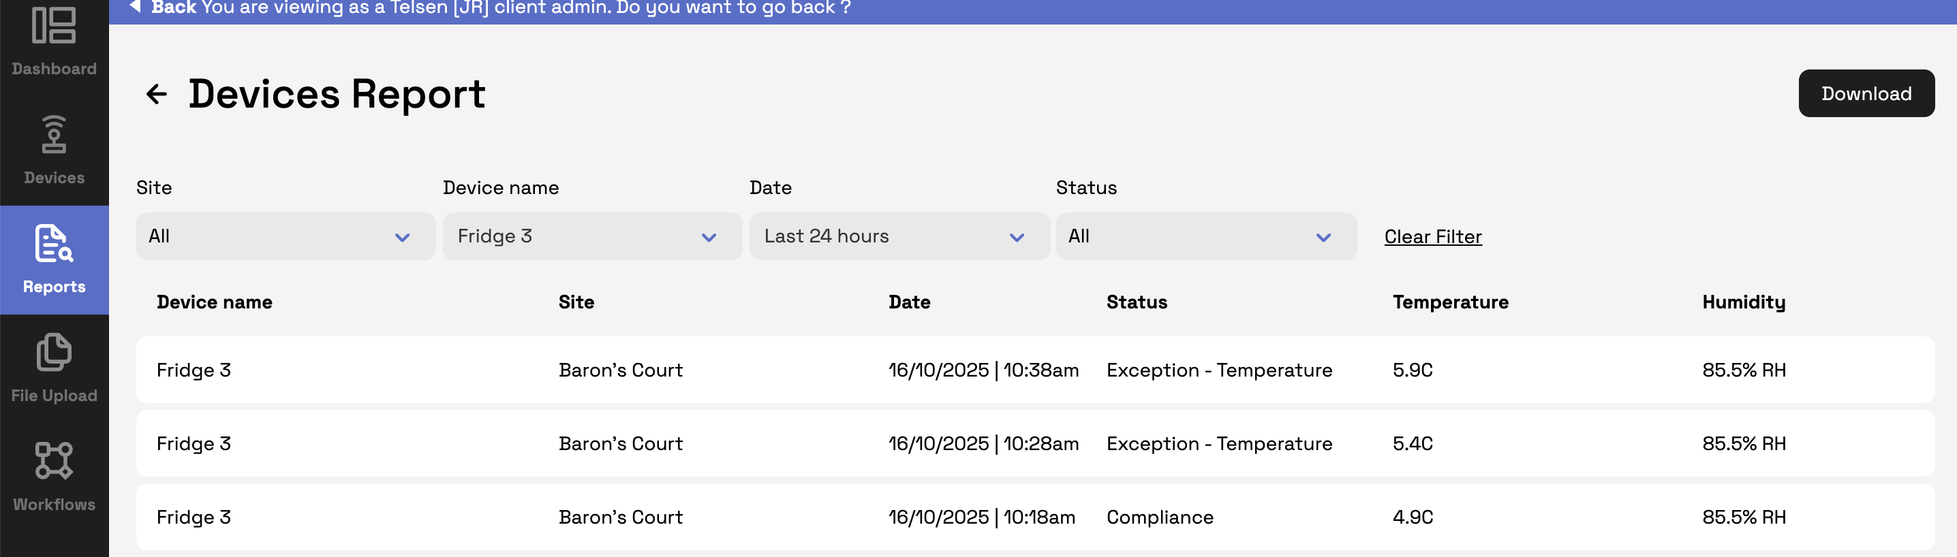
Task: Click the Humidity column header
Action: pos(1743,302)
